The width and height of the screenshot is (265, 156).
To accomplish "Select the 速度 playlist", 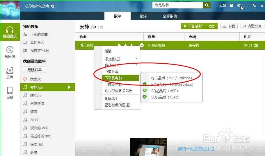I will pos(34,112).
